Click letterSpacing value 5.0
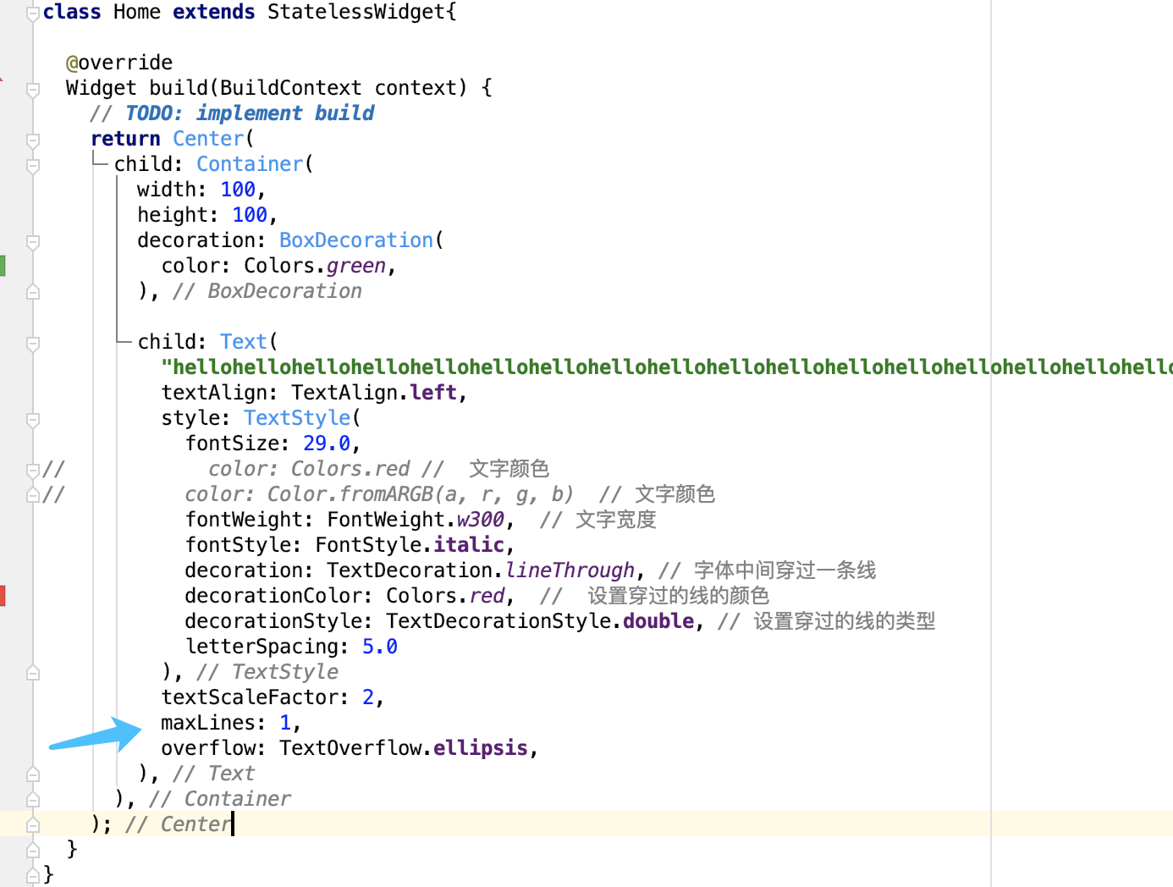The width and height of the screenshot is (1173, 887). [x=380, y=647]
